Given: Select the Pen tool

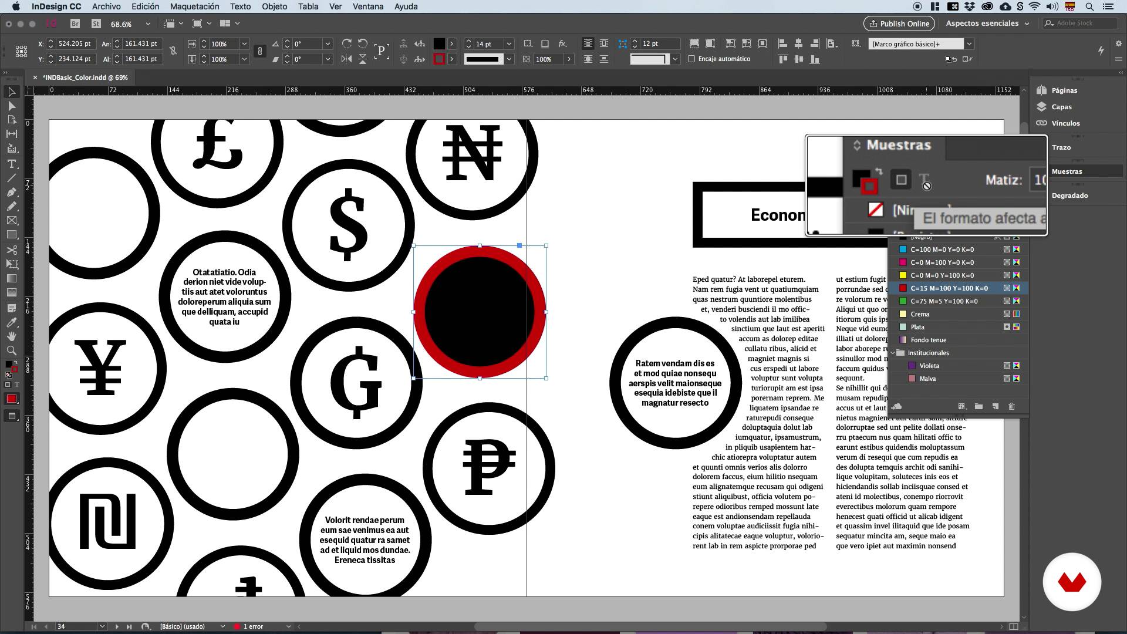Looking at the screenshot, I should (x=11, y=192).
